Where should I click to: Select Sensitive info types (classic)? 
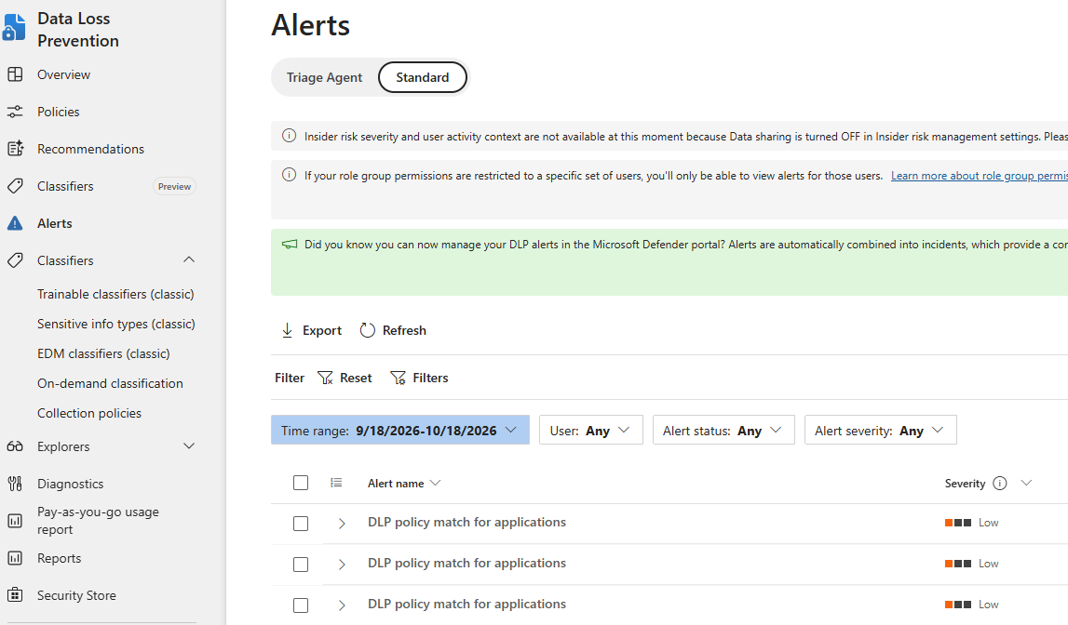116,324
